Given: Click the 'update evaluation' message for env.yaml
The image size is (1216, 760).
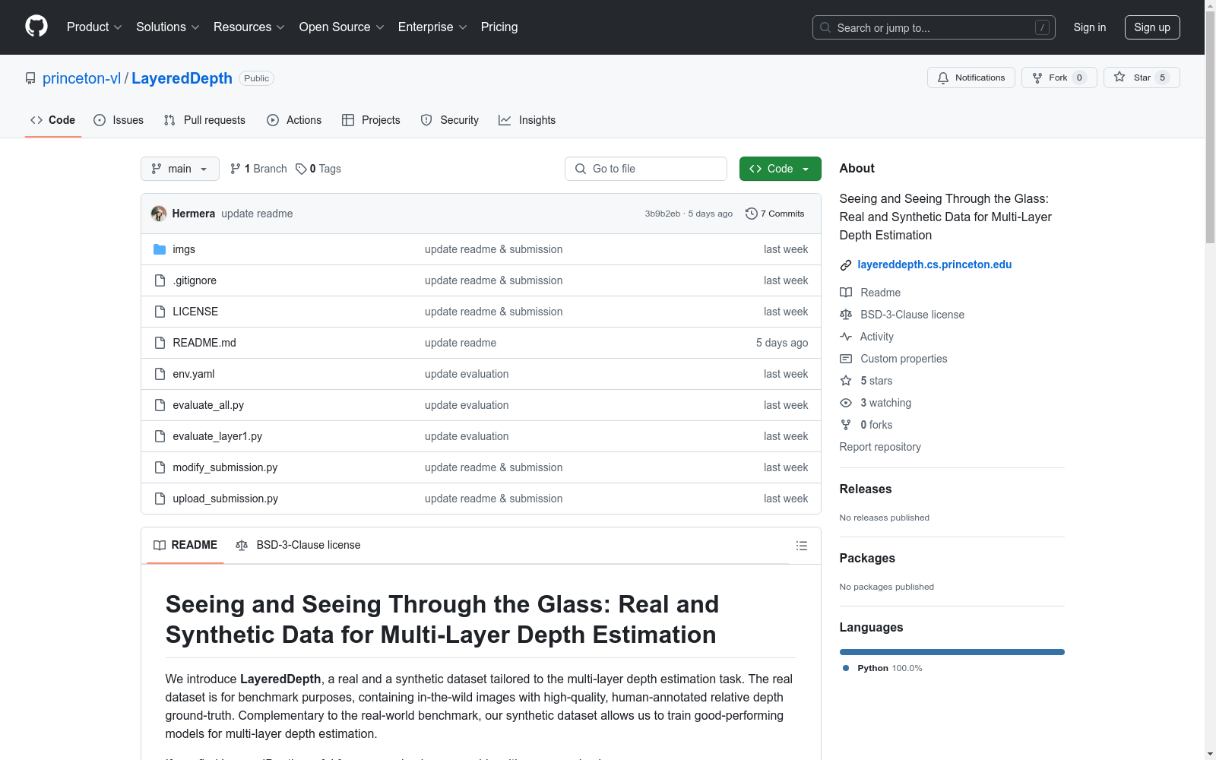Looking at the screenshot, I should (467, 374).
